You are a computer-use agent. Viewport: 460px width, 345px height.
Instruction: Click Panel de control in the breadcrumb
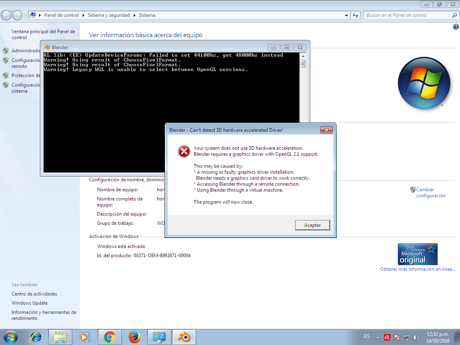click(x=61, y=15)
